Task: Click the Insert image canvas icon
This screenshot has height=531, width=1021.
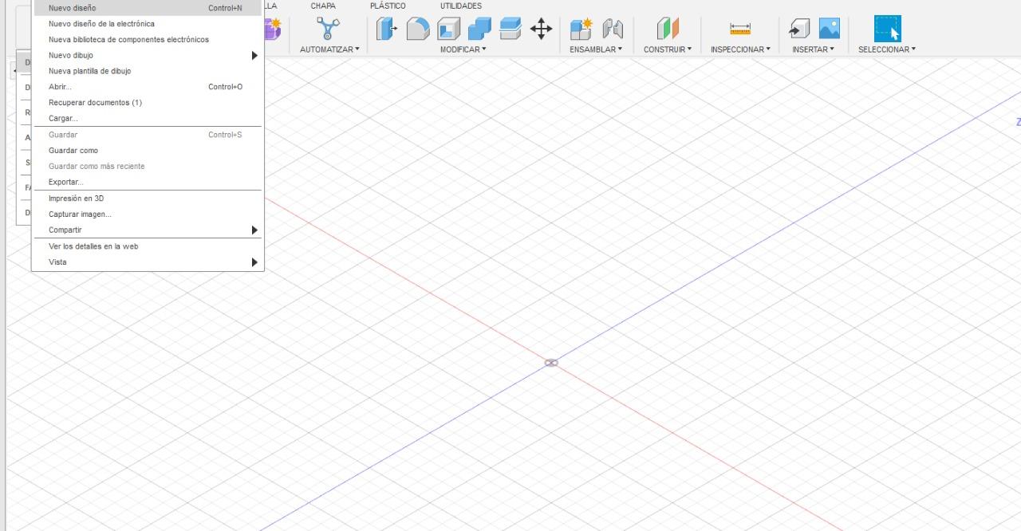Action: point(829,29)
